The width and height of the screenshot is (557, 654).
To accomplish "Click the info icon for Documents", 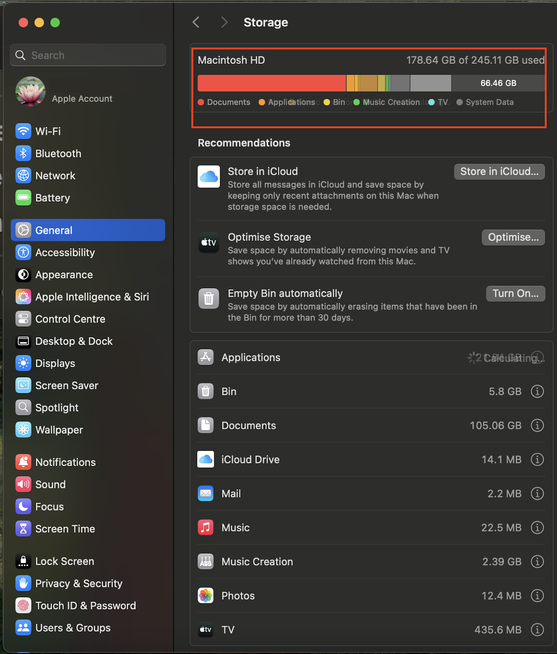I will click(x=537, y=426).
